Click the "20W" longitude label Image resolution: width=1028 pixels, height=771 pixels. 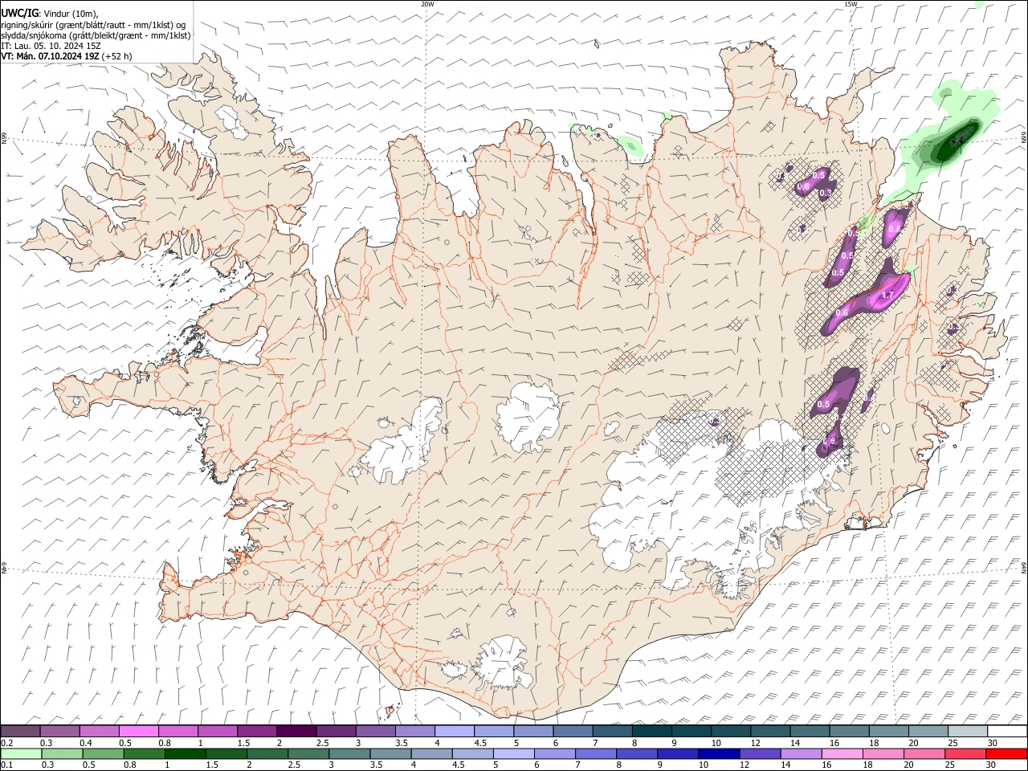point(427,4)
